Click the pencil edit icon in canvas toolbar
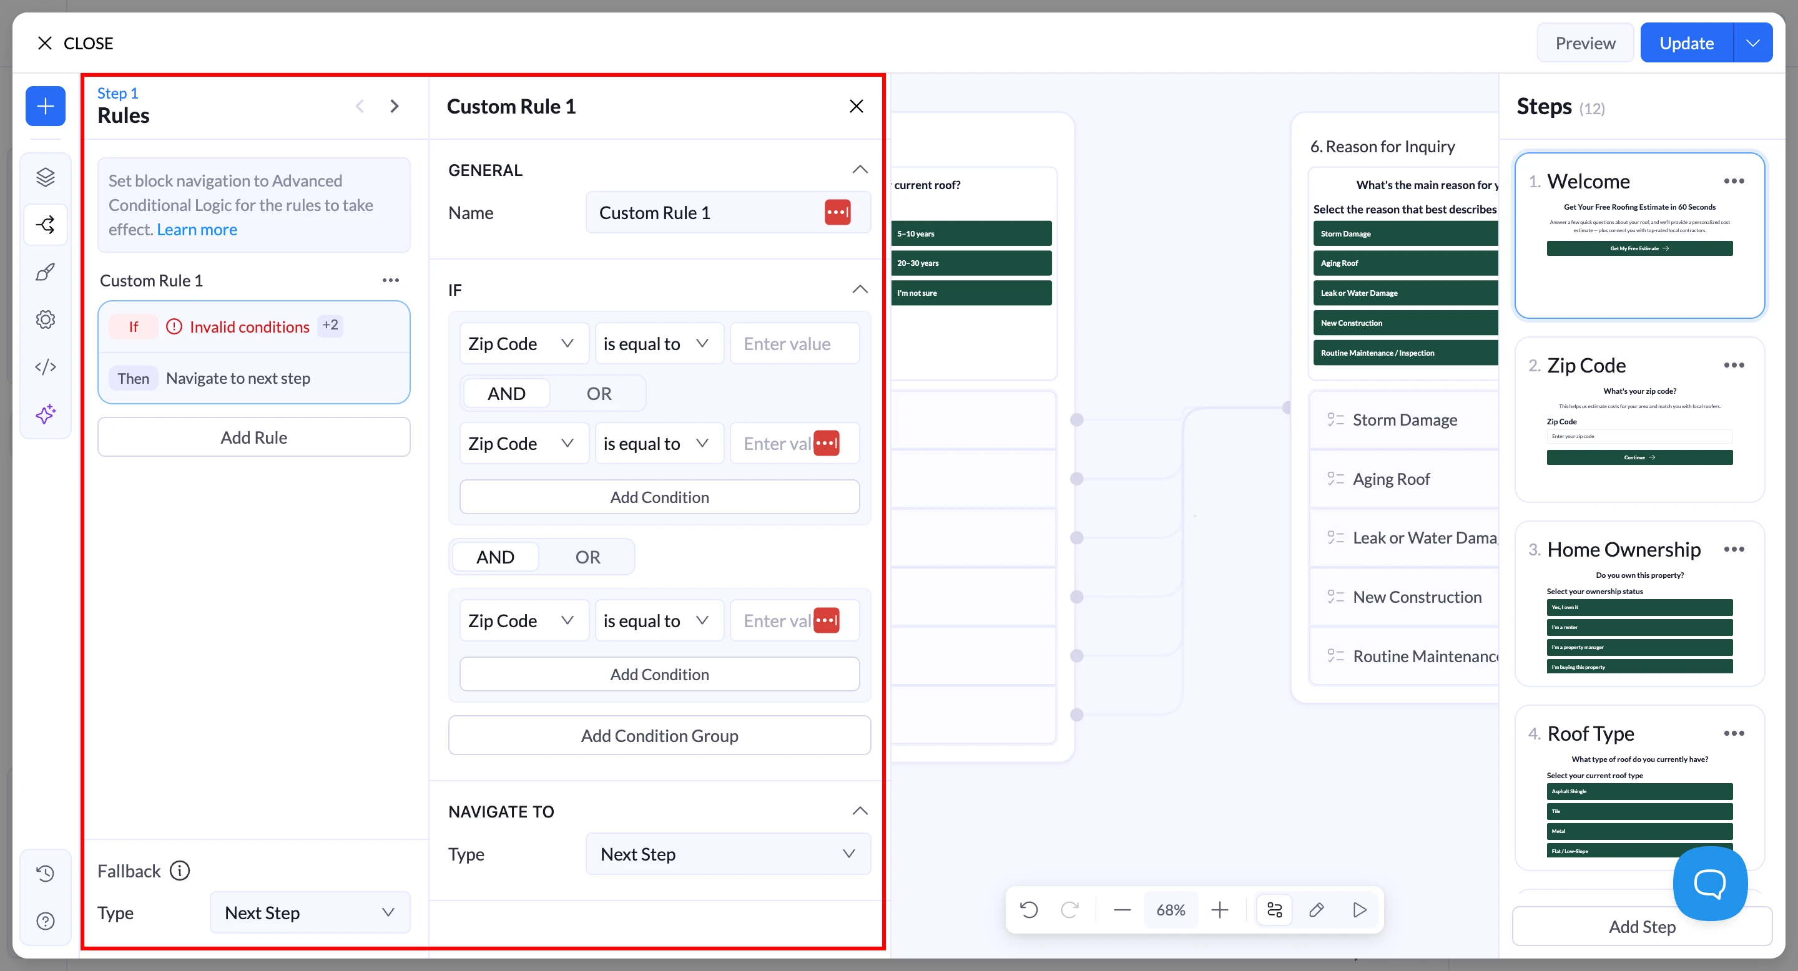The width and height of the screenshot is (1798, 971). (1317, 910)
